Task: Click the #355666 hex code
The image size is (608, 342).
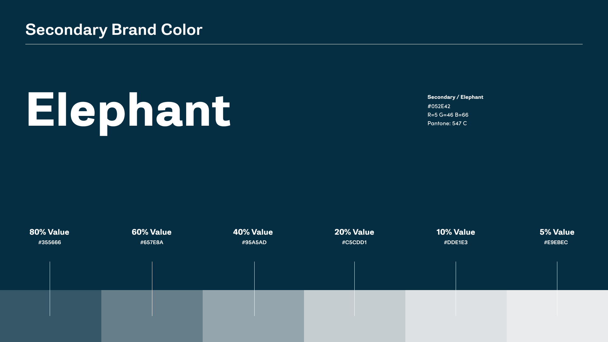Action: (x=50, y=243)
